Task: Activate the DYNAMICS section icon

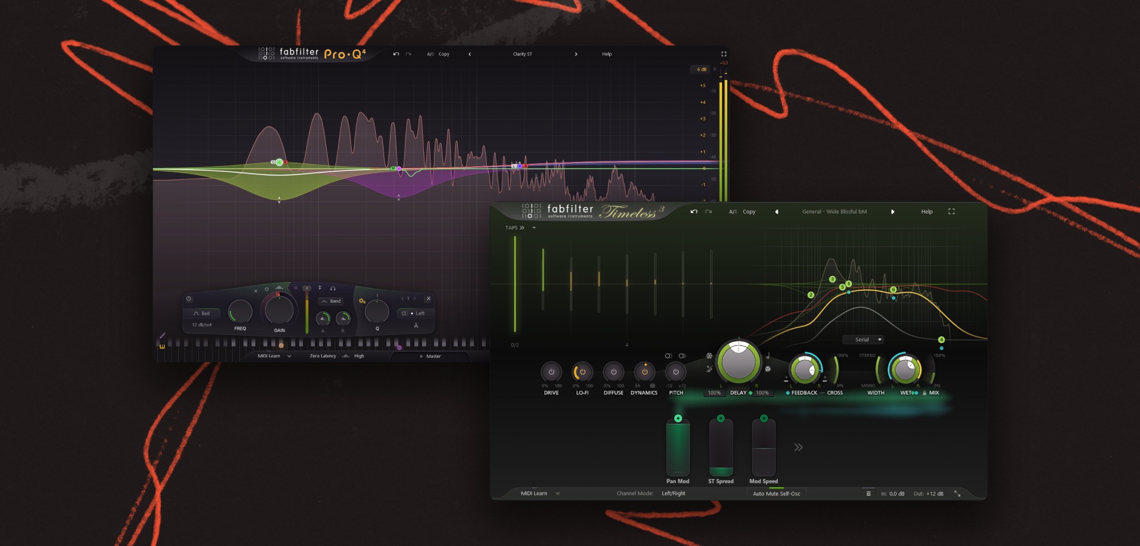Action: [645, 372]
